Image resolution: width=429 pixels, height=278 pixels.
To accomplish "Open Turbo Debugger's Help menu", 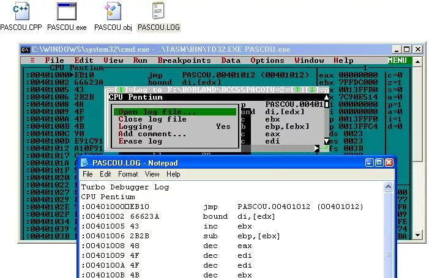I will (343, 60).
